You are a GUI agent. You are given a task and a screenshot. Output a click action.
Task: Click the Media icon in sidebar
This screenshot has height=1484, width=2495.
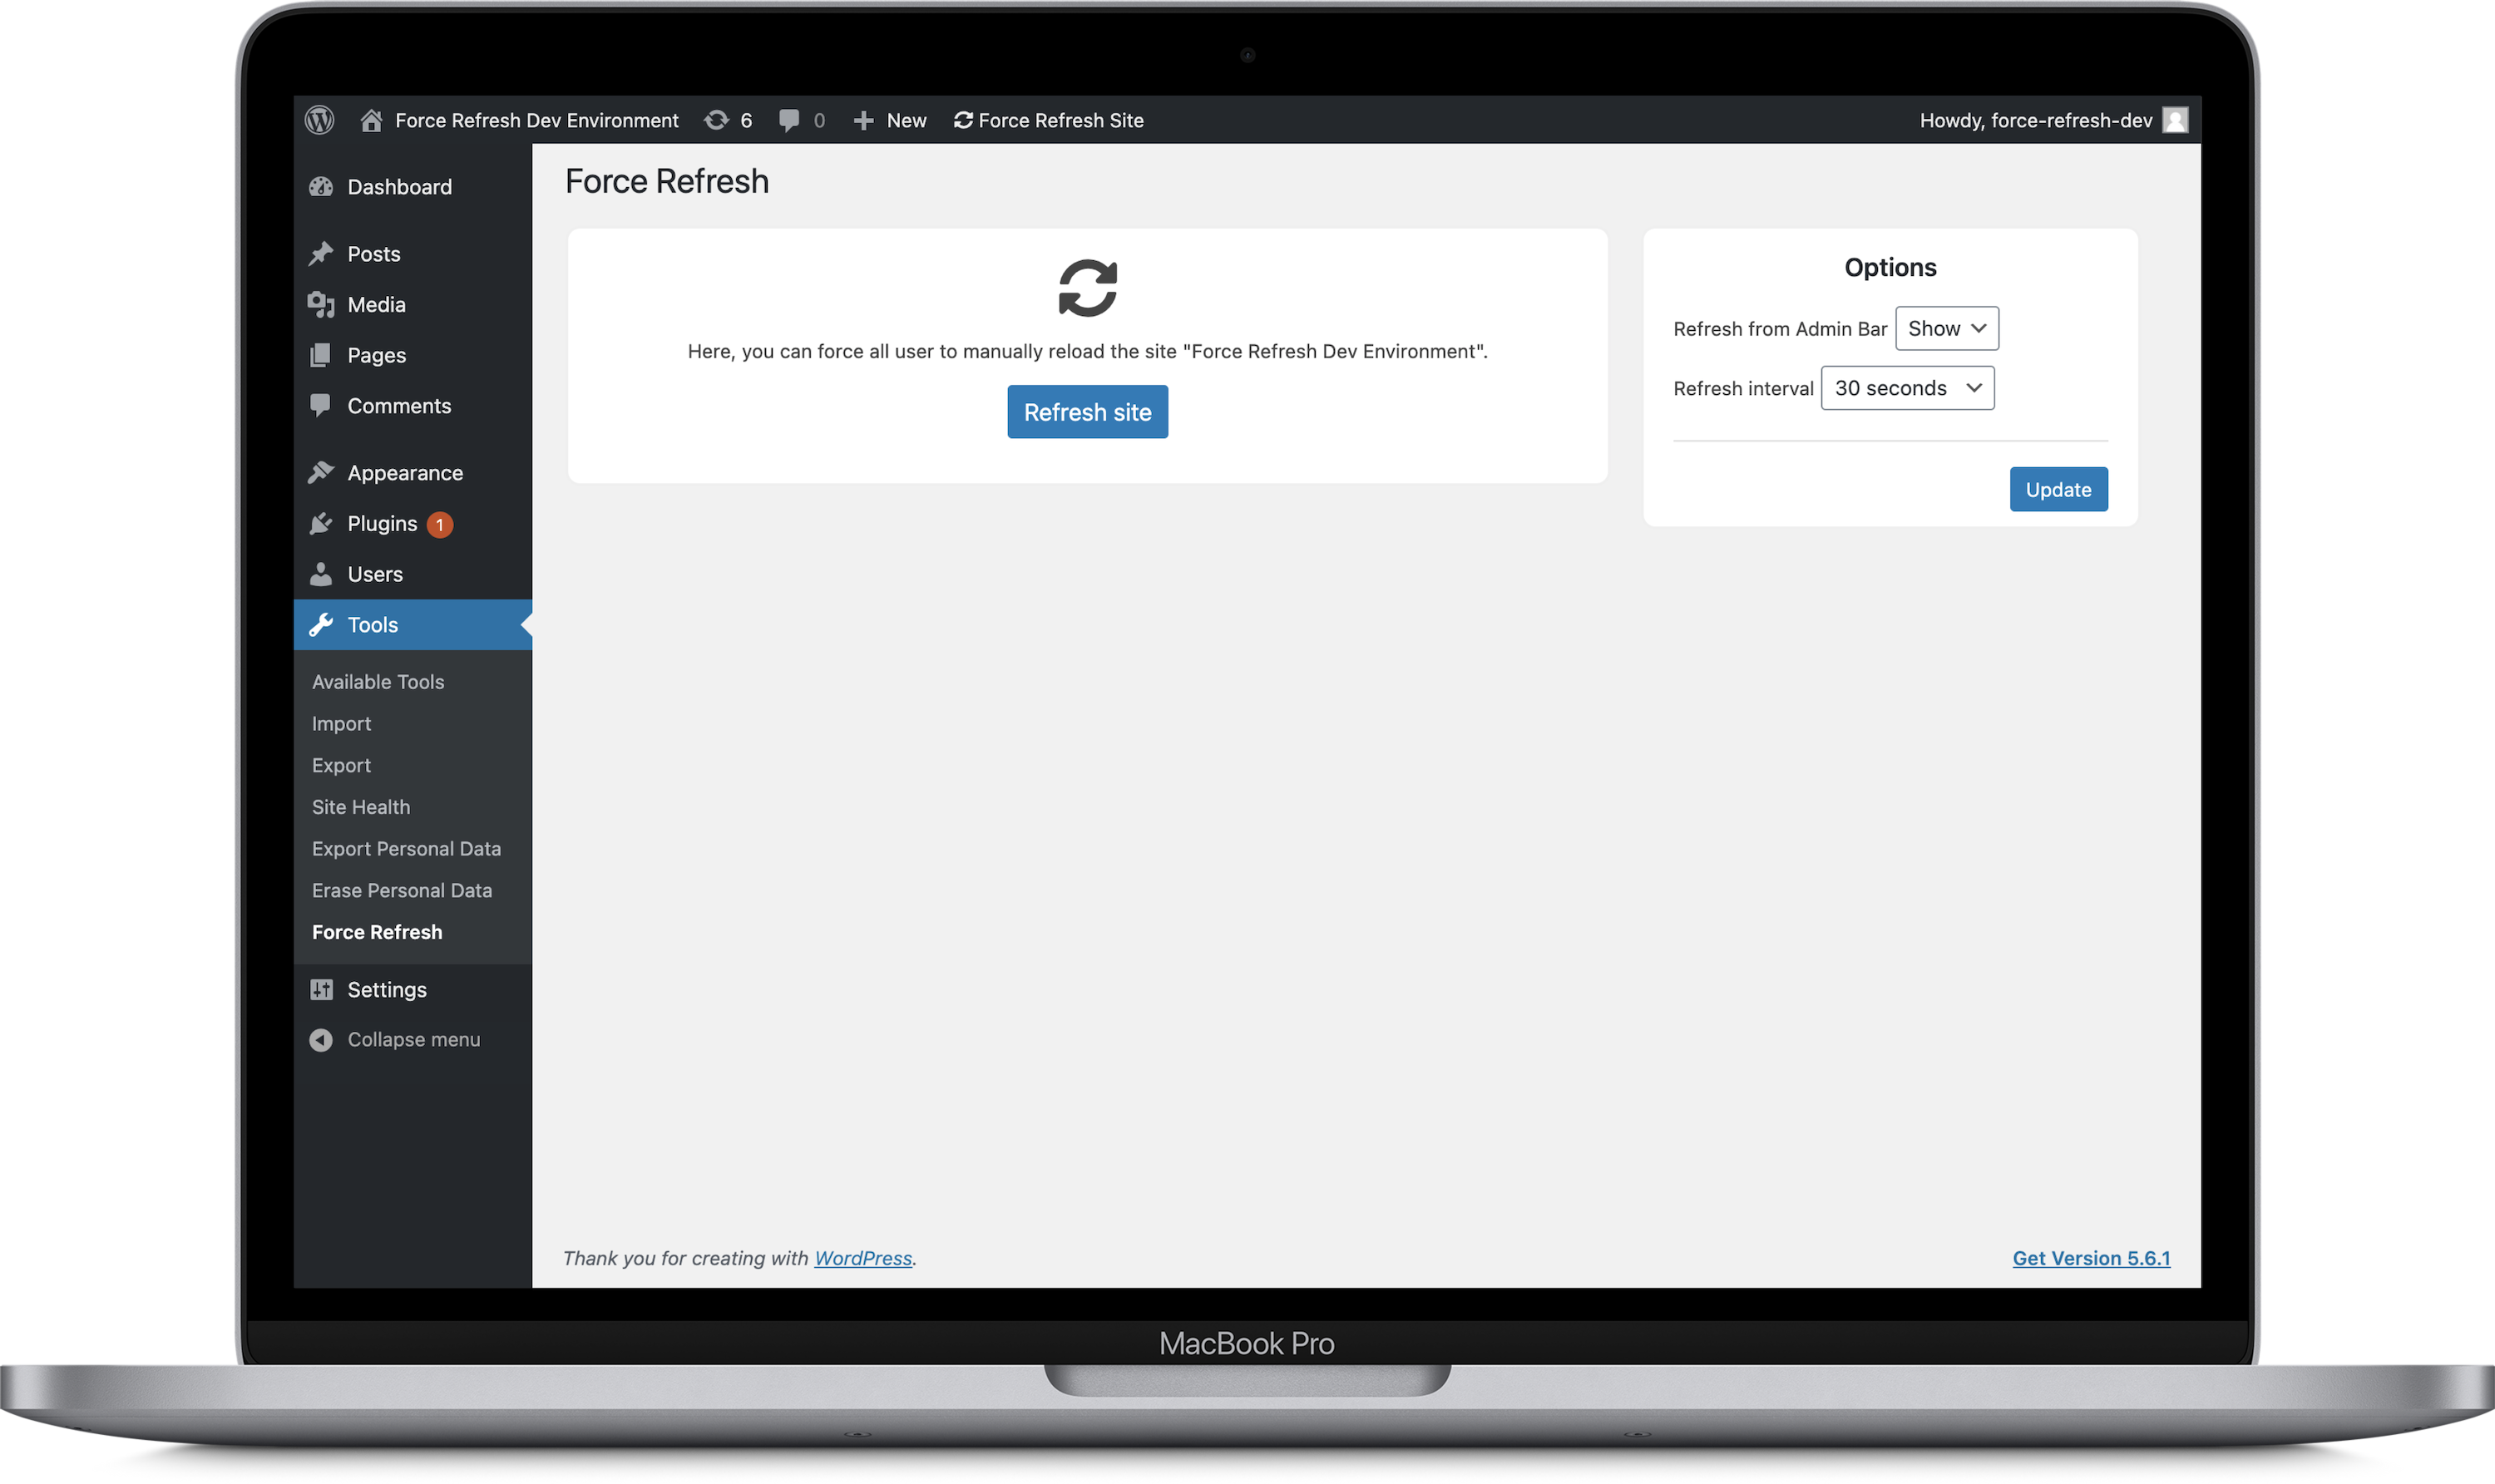pos(321,304)
